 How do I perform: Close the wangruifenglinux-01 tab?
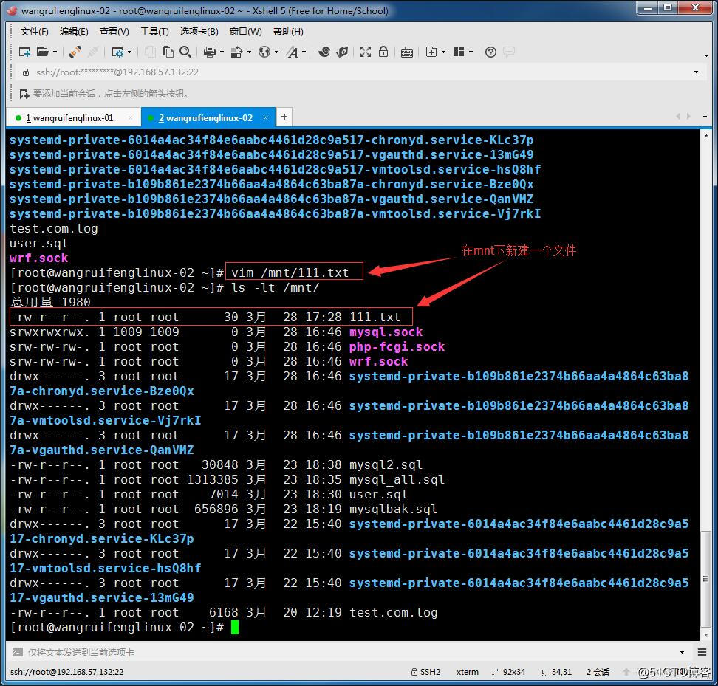coord(131,117)
